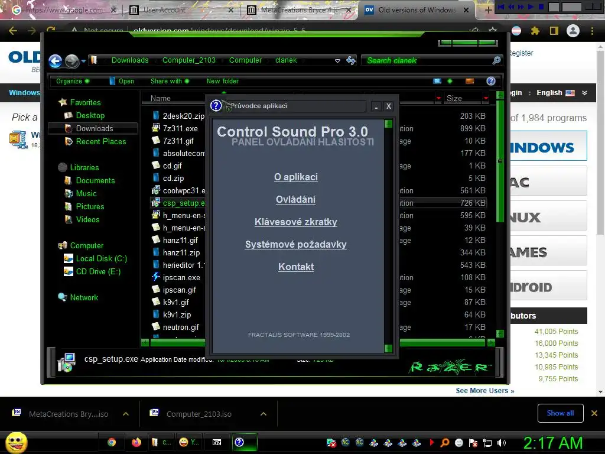Click the change view icon in Explorer toolbar

click(437, 81)
